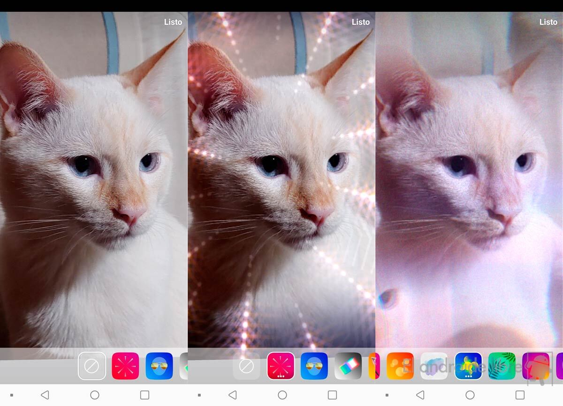Apply the rainbow prism filter in middle panel
Viewport: 563px width, 406px height.
pyautogui.click(x=348, y=366)
